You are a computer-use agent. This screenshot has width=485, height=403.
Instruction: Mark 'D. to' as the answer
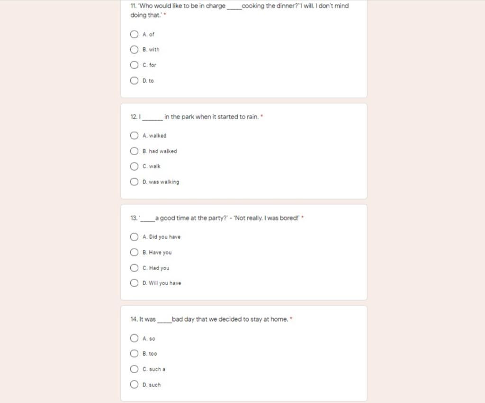click(135, 81)
